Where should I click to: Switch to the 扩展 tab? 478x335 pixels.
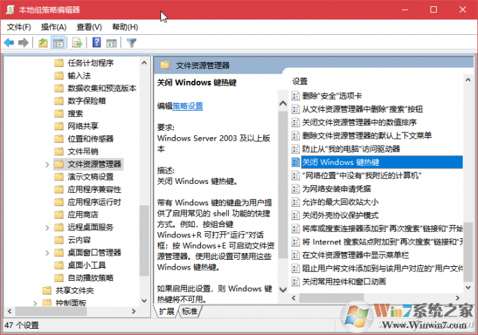(x=166, y=311)
